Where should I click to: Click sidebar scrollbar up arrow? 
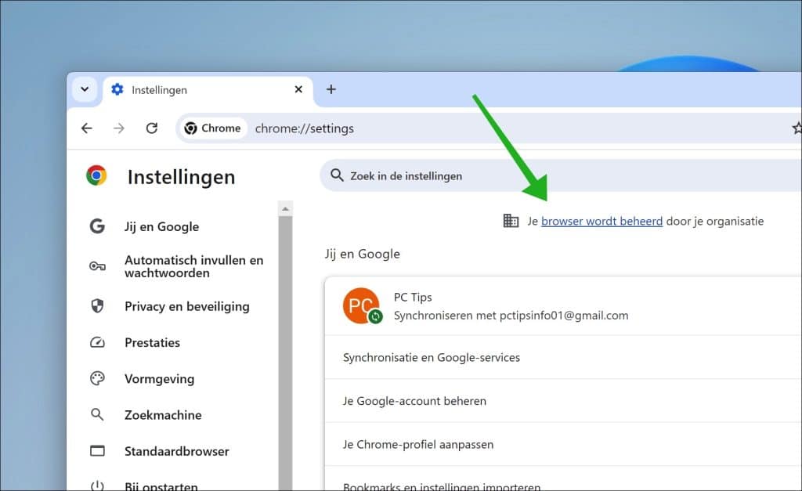pyautogui.click(x=285, y=208)
